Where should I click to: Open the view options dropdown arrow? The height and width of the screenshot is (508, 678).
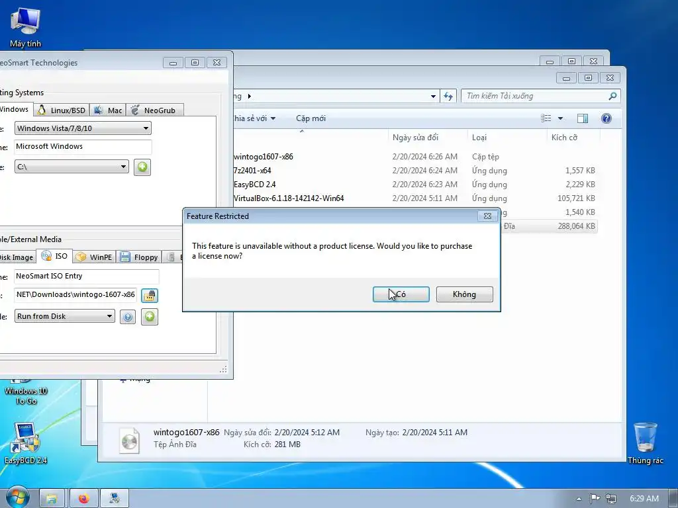(560, 118)
